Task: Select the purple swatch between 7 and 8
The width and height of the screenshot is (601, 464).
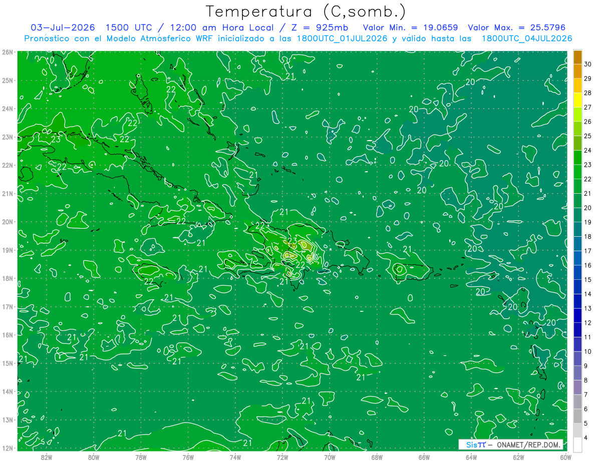Action: pos(577,387)
